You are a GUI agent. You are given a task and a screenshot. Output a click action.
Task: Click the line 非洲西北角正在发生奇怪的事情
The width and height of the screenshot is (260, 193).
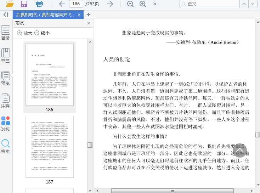[147, 74]
